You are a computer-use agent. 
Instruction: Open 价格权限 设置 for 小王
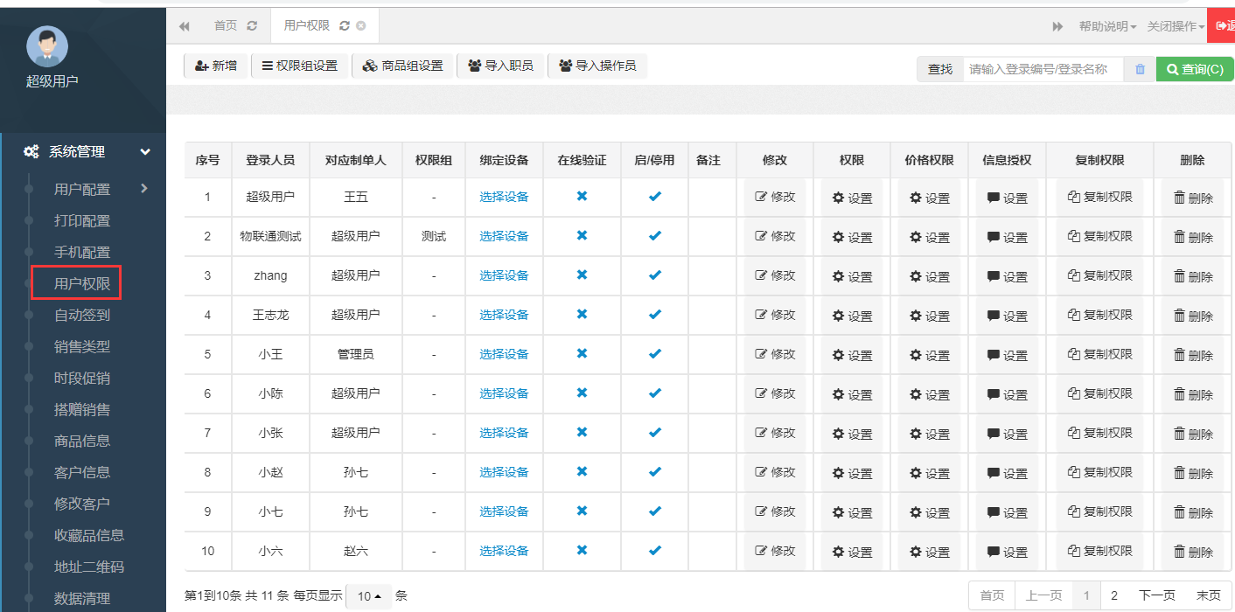coord(929,355)
